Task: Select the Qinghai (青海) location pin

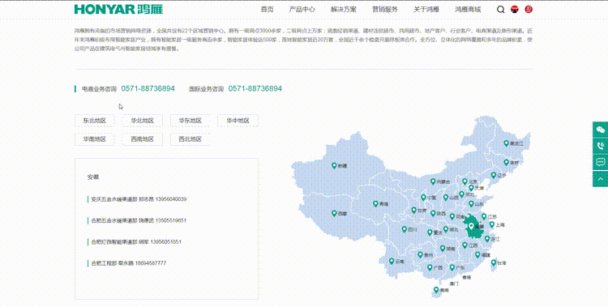Action: (375, 203)
